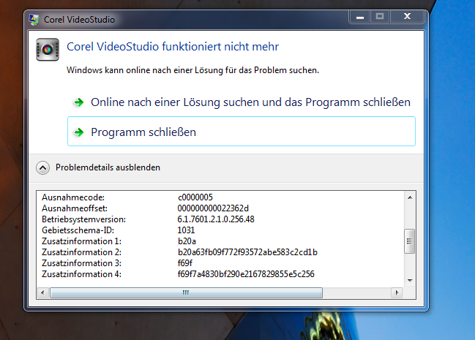This screenshot has height=340, width=475.
Task: Click green arrow beside Online nach einer Lösung
Action: tap(79, 102)
